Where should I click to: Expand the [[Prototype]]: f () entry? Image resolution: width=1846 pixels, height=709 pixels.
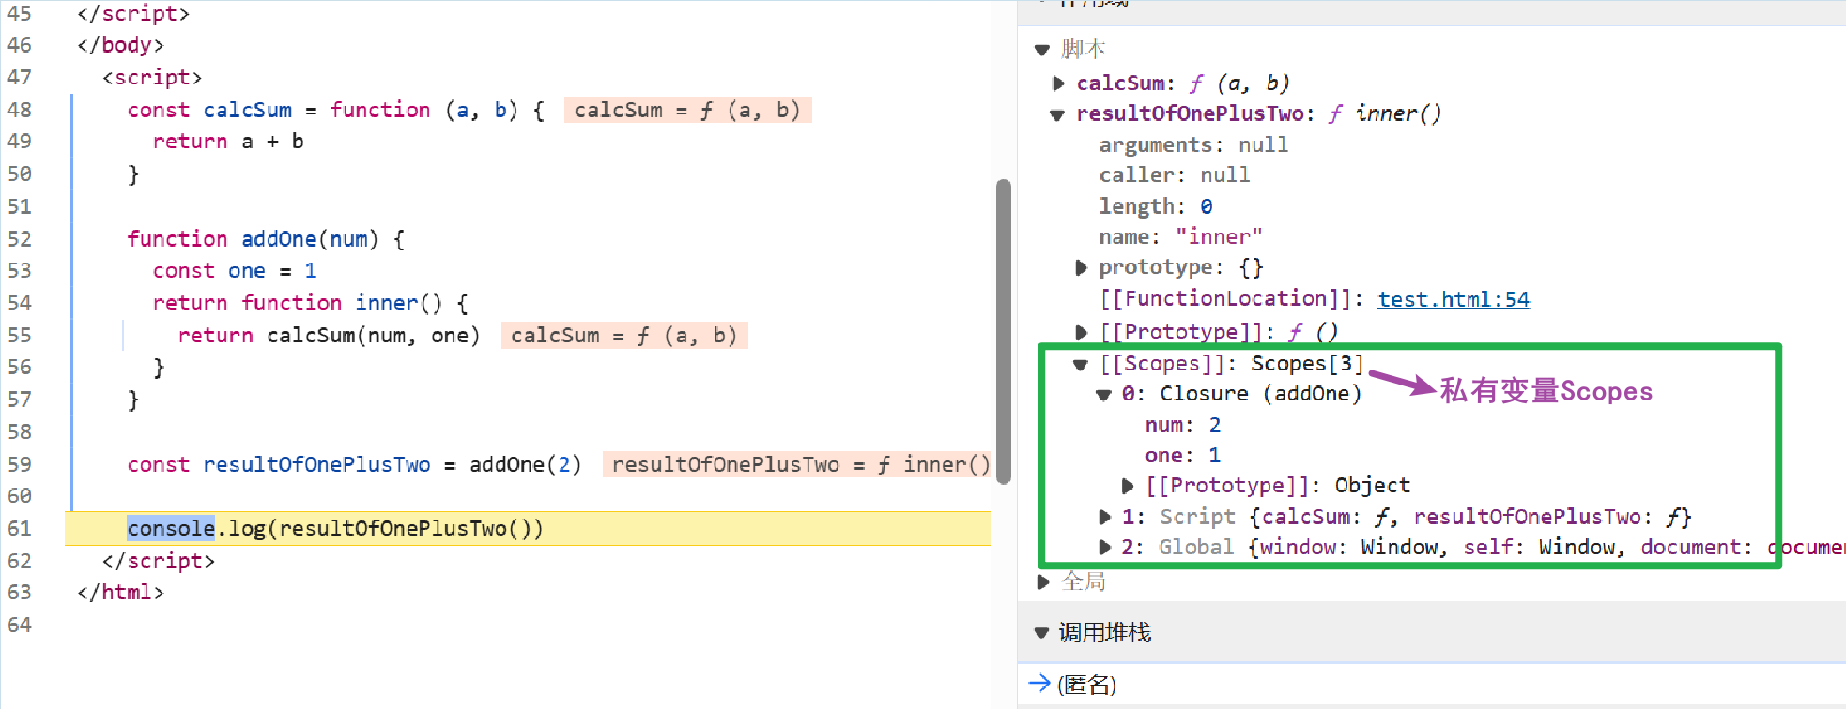[x=1082, y=332]
